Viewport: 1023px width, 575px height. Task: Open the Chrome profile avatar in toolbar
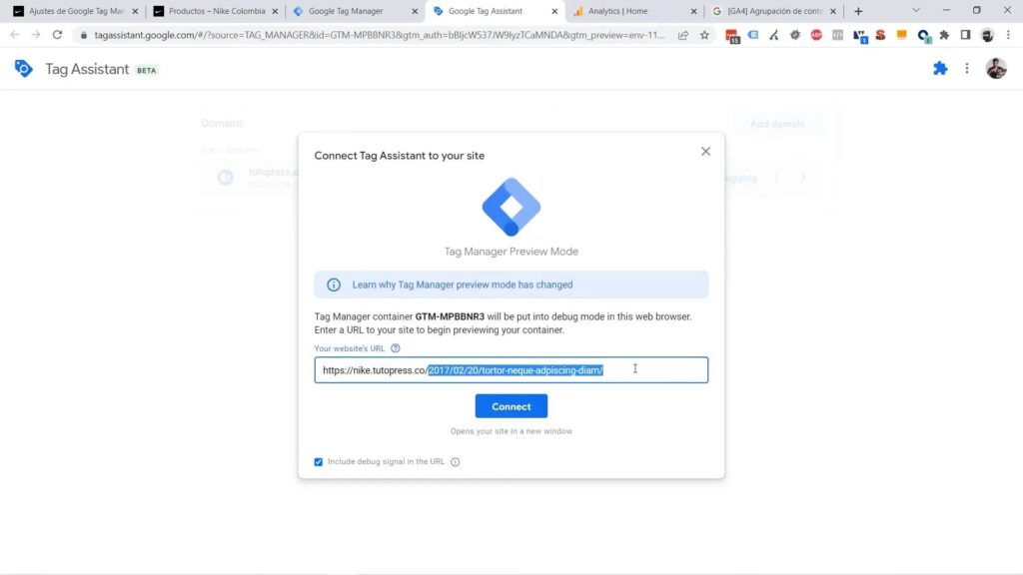(x=987, y=35)
